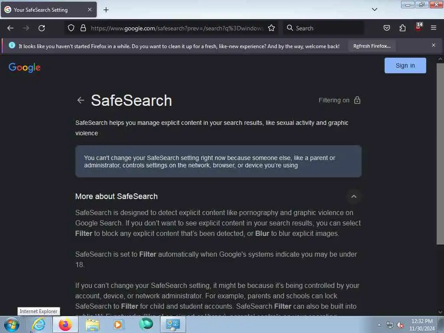Viewport: 444px width, 333px height.
Task: Open the green round taskbar app
Action: pos(146,324)
